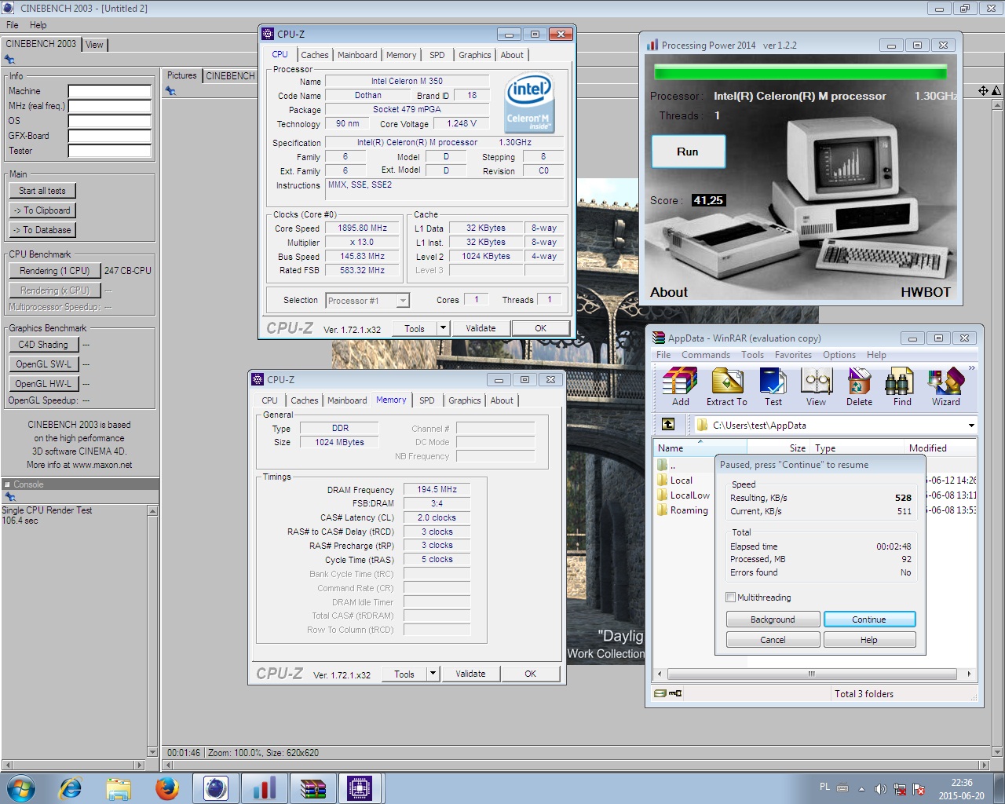The width and height of the screenshot is (1005, 804).
Task: Go up one folder in WinRAR
Action: pyautogui.click(x=668, y=424)
